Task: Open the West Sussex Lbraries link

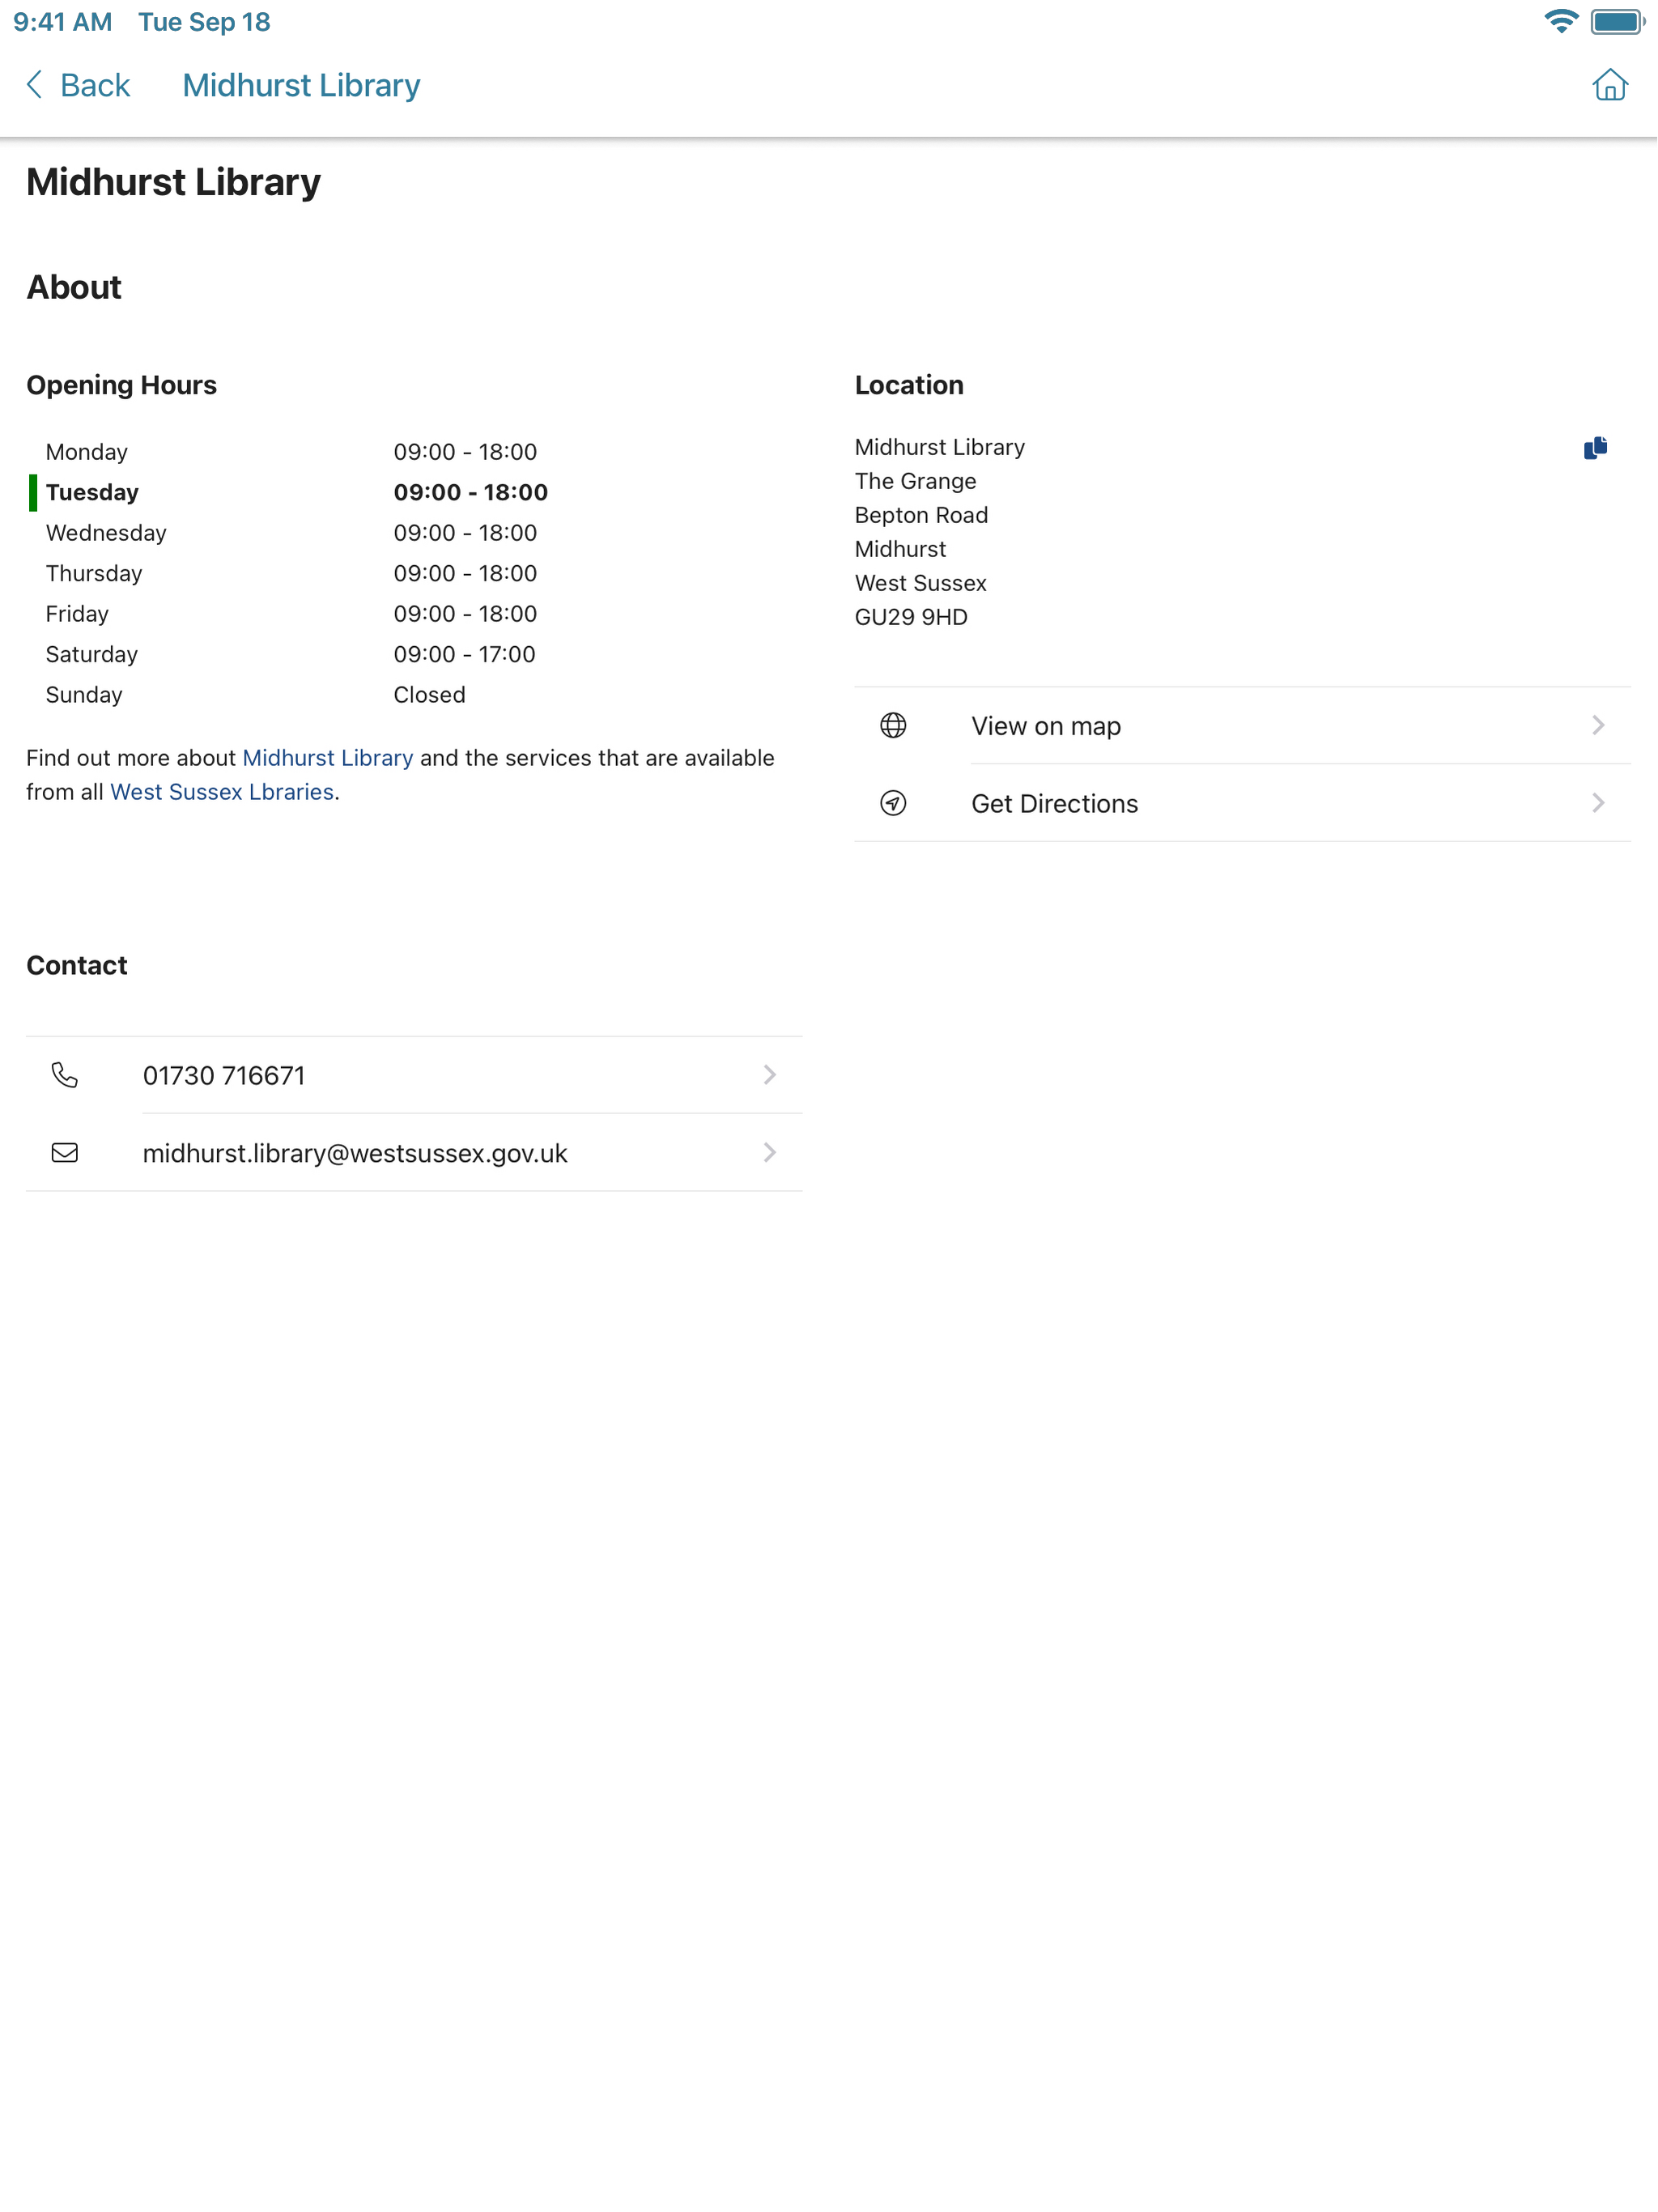Action: click(x=222, y=792)
